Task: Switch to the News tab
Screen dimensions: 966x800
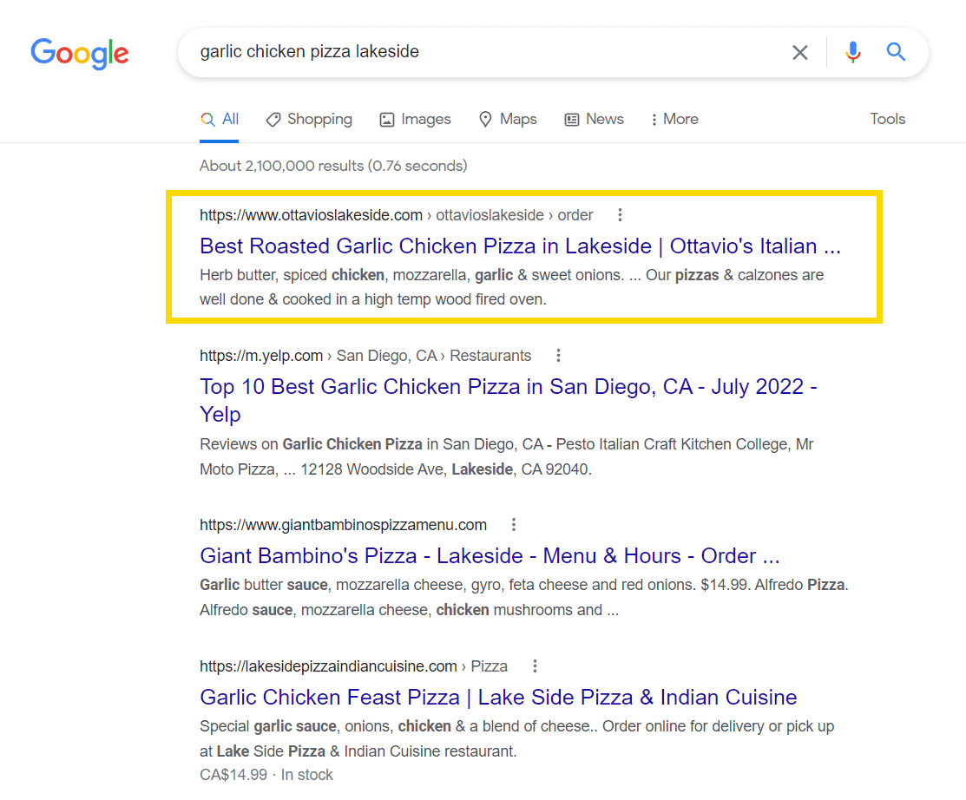Action: click(x=594, y=120)
